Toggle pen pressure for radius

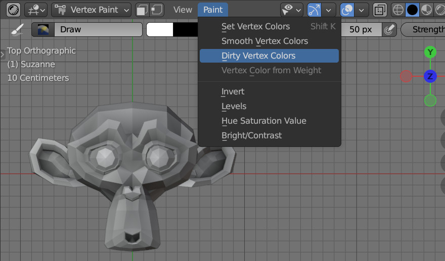point(389,29)
